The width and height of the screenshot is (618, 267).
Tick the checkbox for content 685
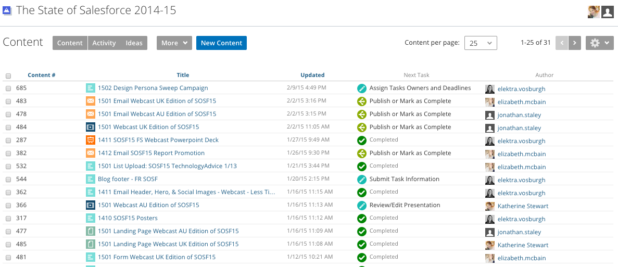pos(8,89)
